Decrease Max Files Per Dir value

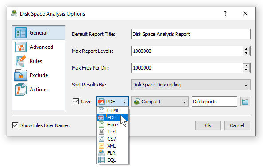(246, 70)
